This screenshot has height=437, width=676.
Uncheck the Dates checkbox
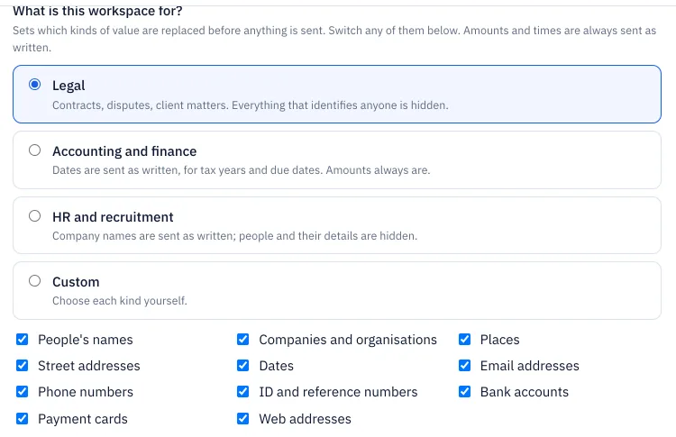click(x=242, y=366)
